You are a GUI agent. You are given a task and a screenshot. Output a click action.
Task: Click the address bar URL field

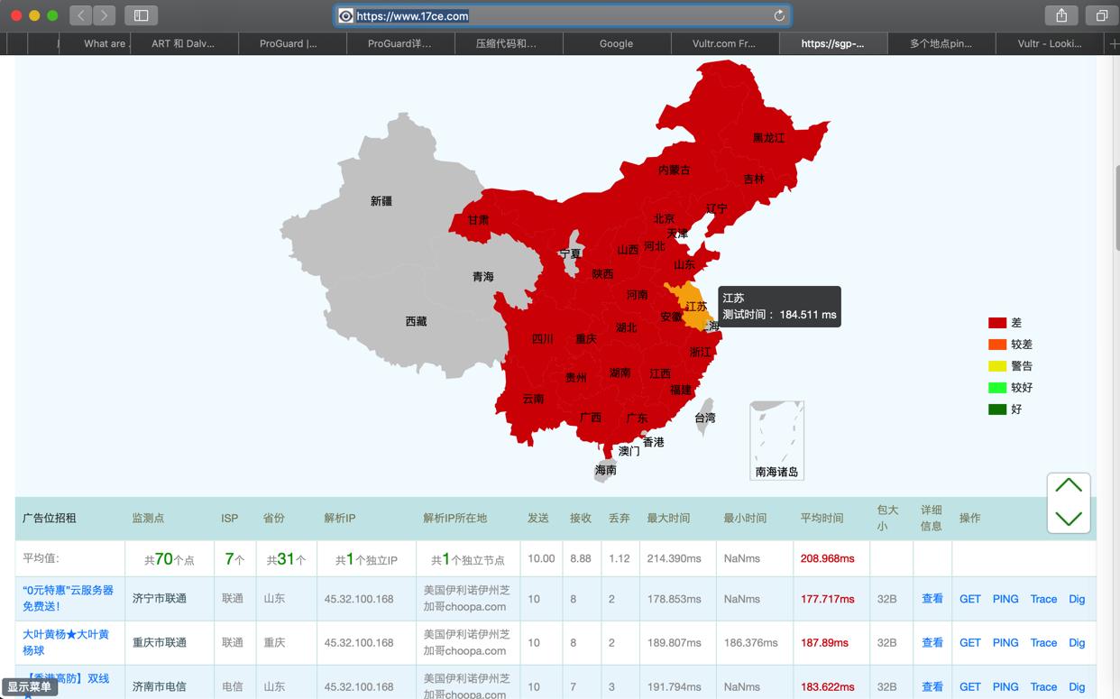[x=563, y=15]
